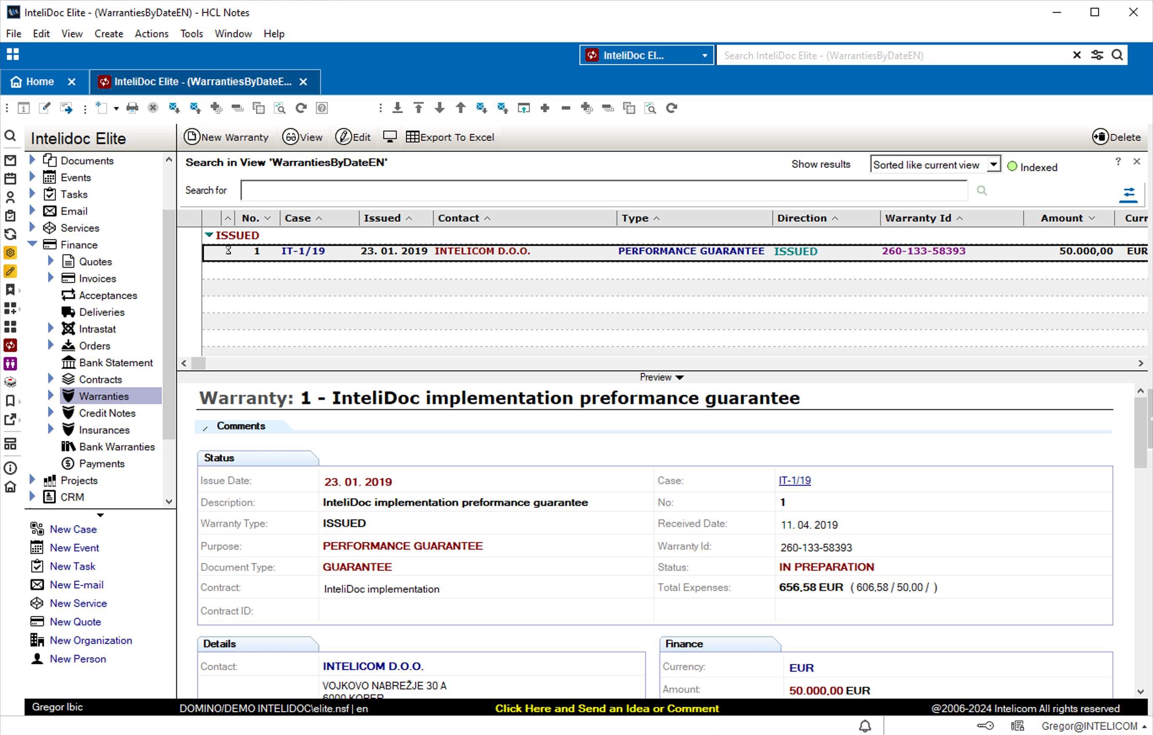Toggle the Preview pane arrow
Screen dimensions: 1153x735
pos(679,378)
